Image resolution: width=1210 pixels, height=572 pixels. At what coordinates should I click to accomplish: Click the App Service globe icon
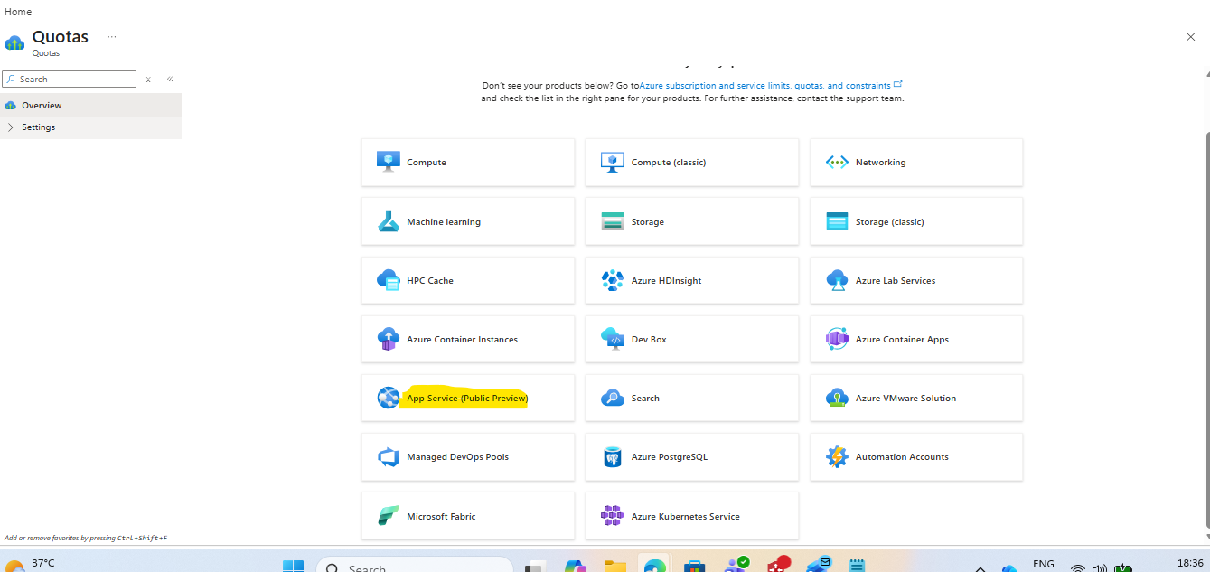coord(388,398)
